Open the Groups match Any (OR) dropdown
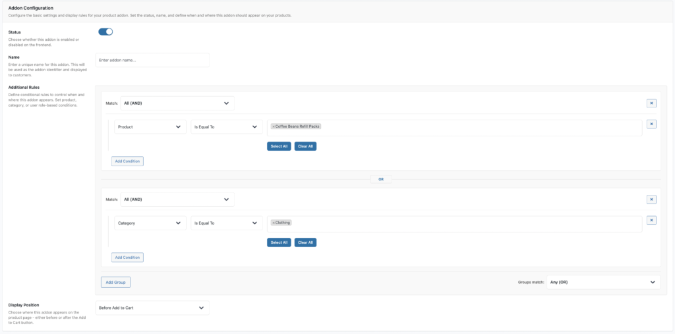This screenshot has width=675, height=334. point(603,282)
